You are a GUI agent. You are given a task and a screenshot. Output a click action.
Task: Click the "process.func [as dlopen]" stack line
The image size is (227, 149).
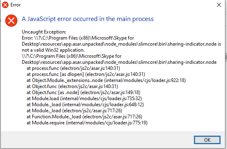pyautogui.click(x=86, y=74)
